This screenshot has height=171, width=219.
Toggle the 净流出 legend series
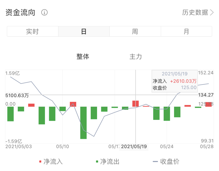click(110, 161)
